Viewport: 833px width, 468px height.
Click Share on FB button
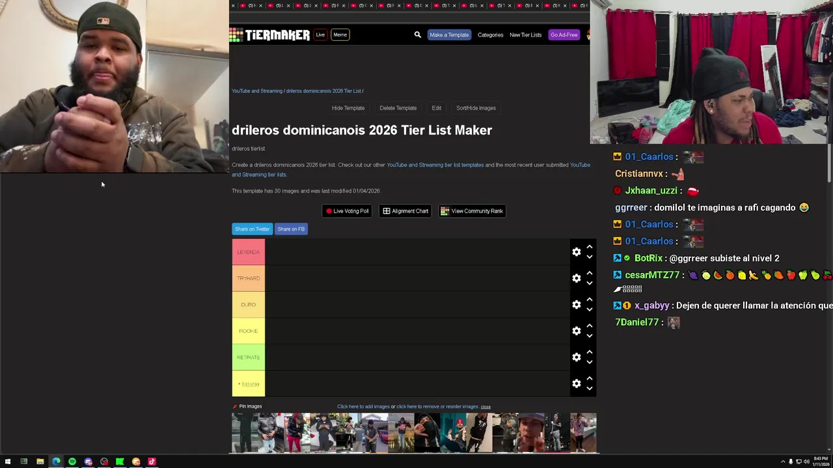291,229
